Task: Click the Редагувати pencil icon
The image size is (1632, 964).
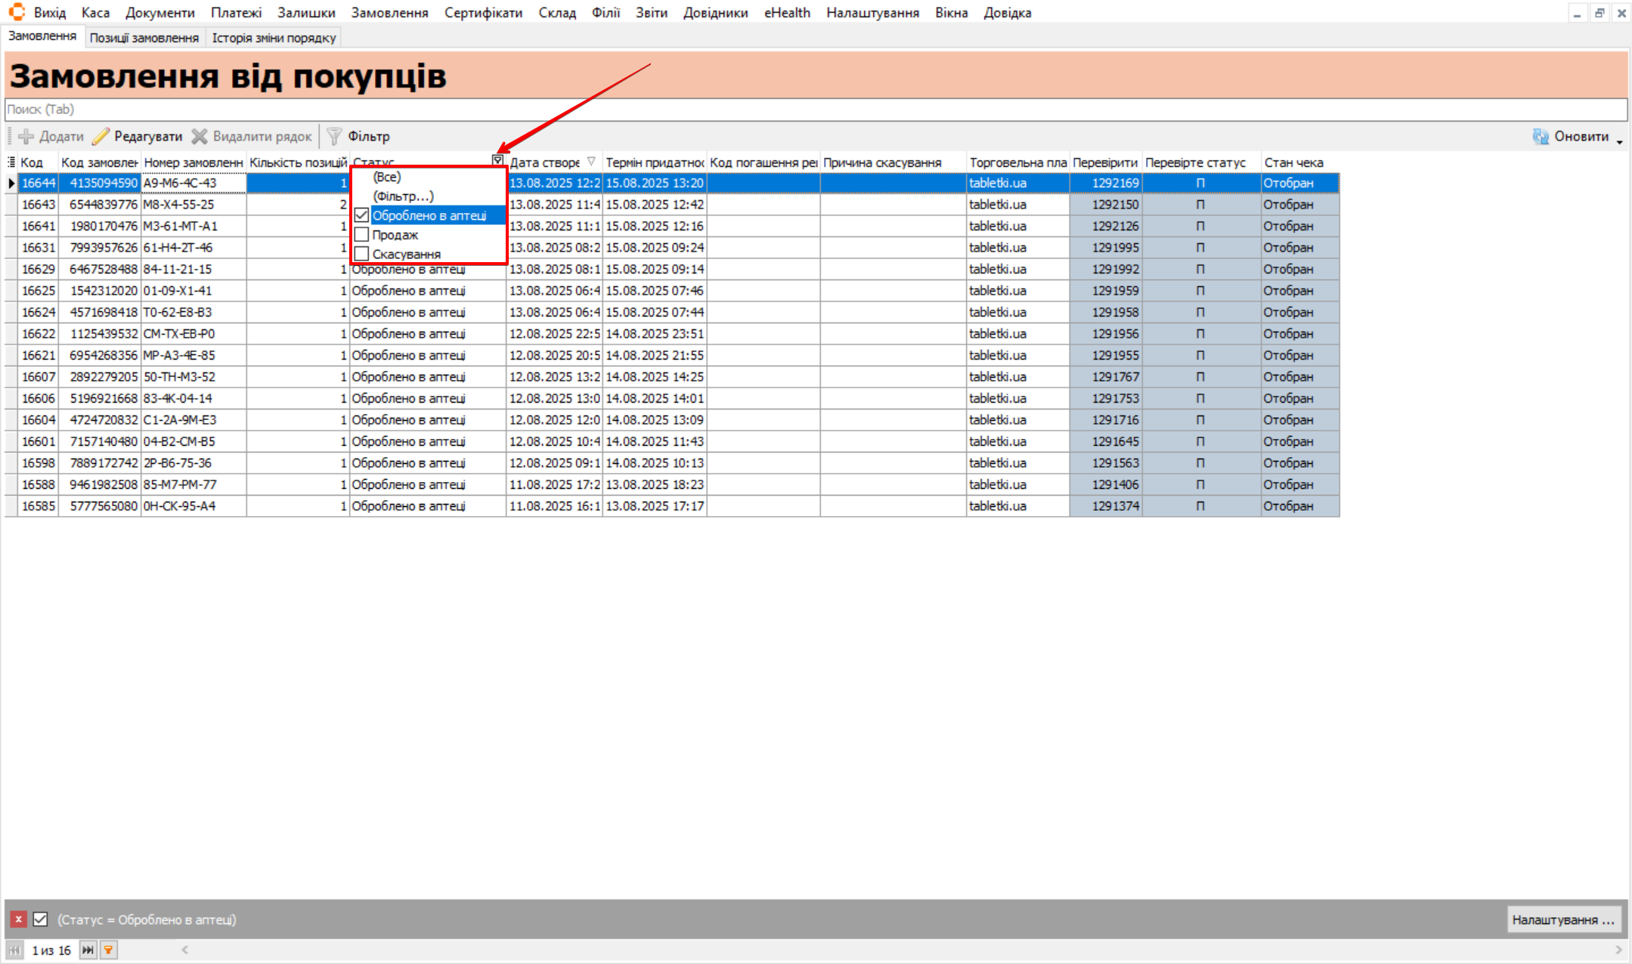Action: [x=101, y=137]
